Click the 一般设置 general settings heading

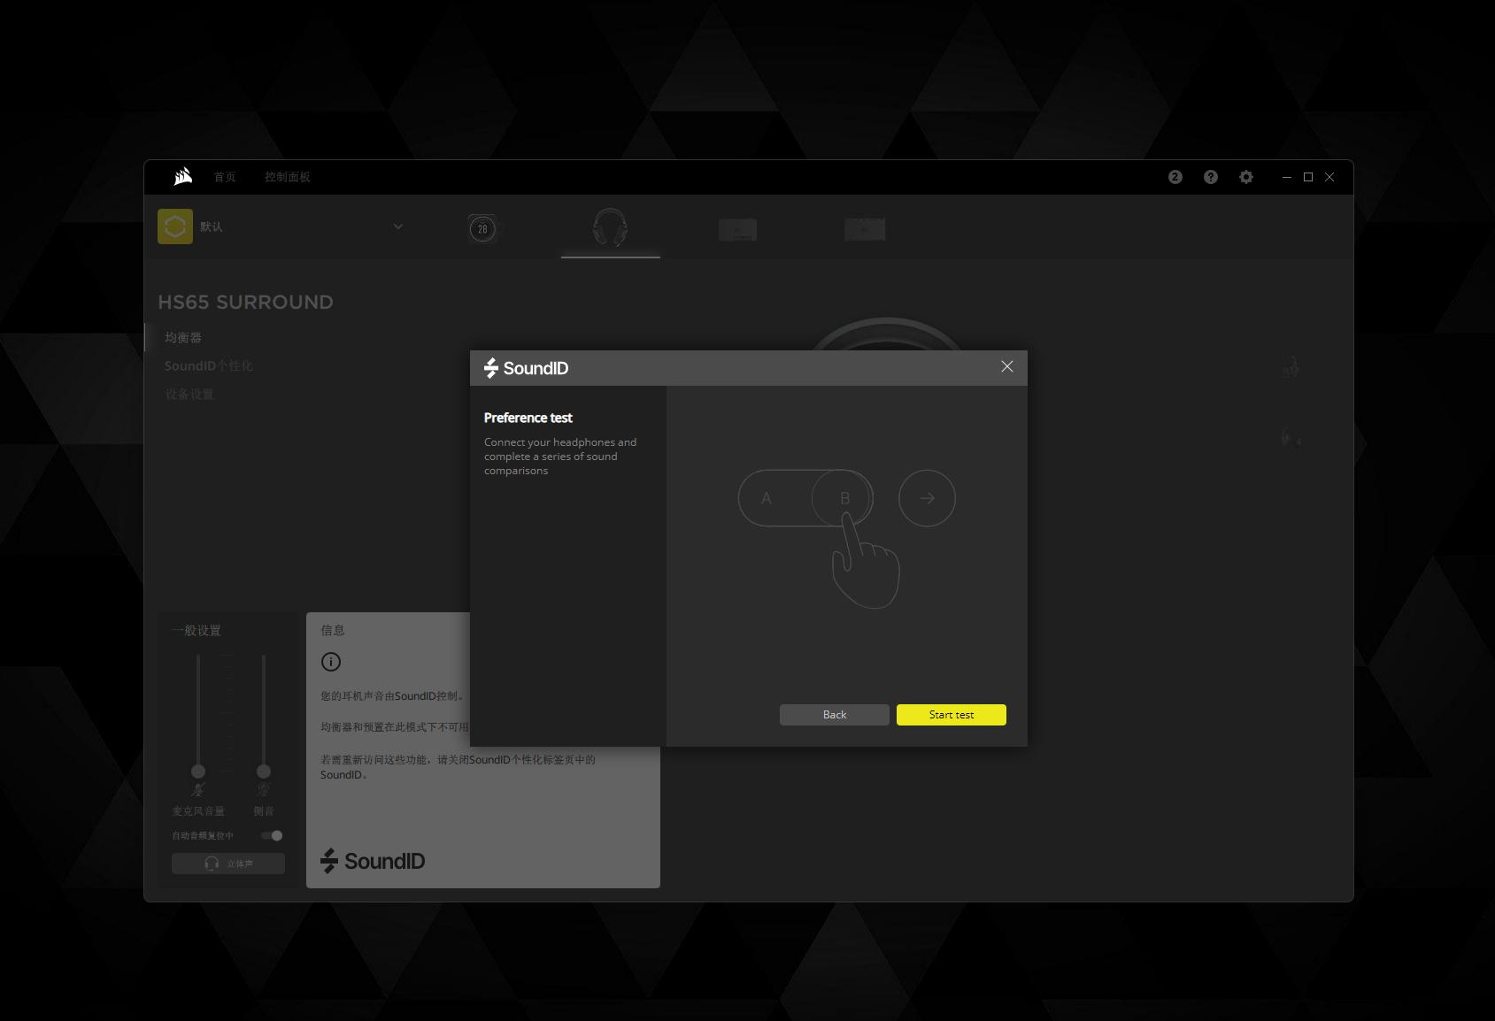click(197, 631)
